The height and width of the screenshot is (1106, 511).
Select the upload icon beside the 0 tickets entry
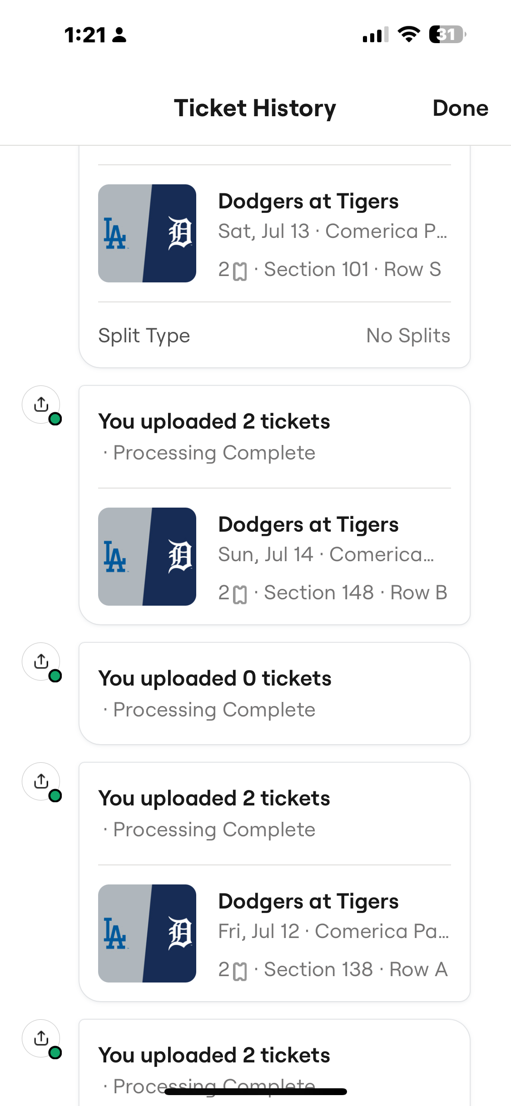coord(41,661)
